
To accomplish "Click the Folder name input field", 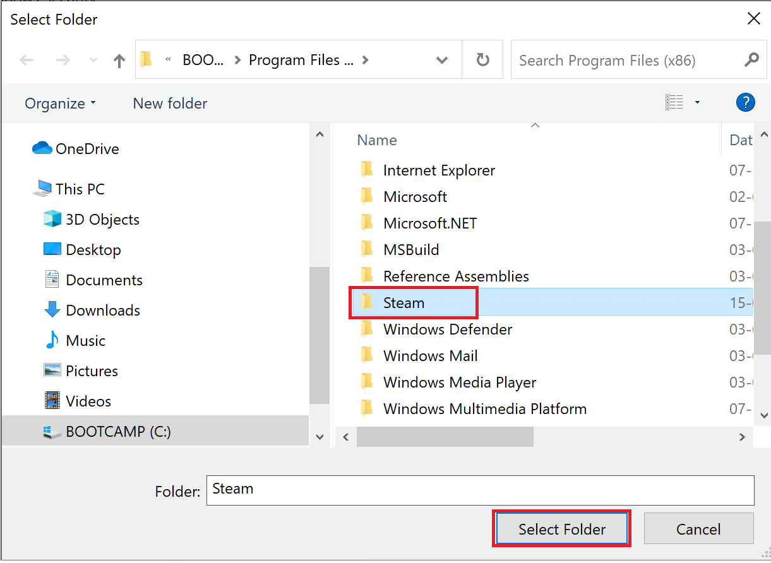I will tap(481, 490).
